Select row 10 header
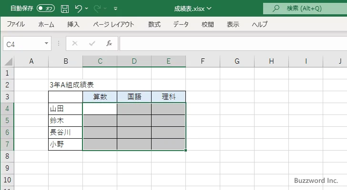Screen dimensions: 347x190 coord(7,180)
